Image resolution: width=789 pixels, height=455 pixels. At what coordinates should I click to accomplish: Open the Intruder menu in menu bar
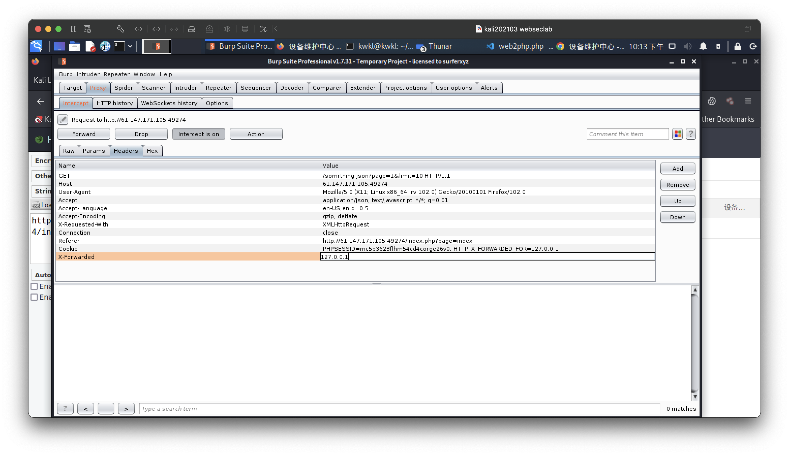pyautogui.click(x=88, y=74)
